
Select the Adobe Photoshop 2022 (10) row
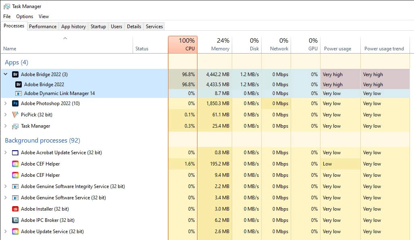(x=205, y=103)
